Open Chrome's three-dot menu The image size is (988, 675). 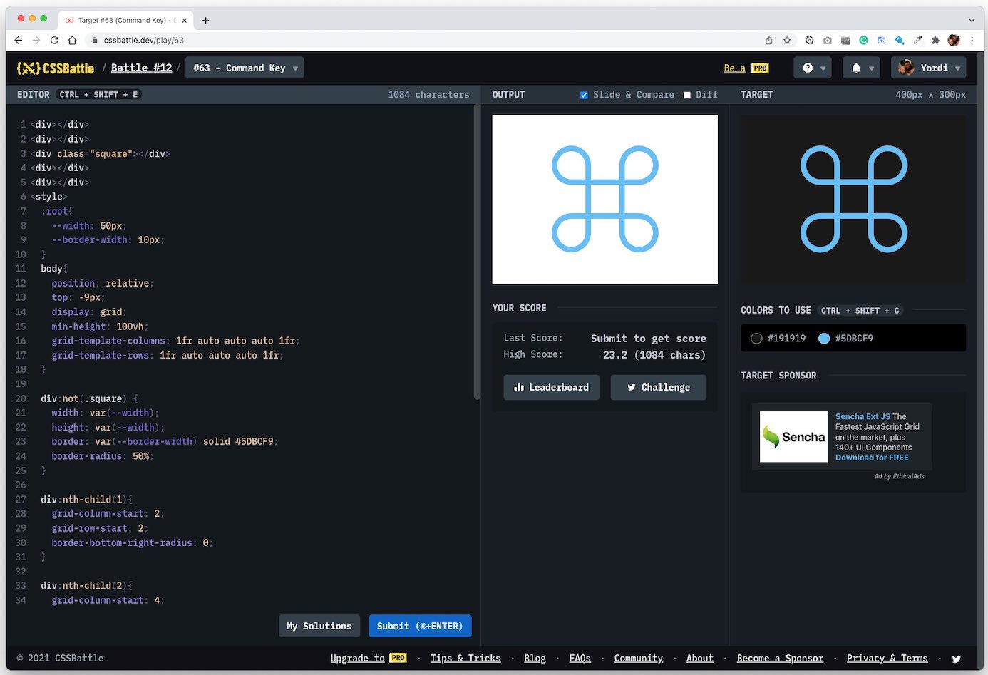pos(972,41)
